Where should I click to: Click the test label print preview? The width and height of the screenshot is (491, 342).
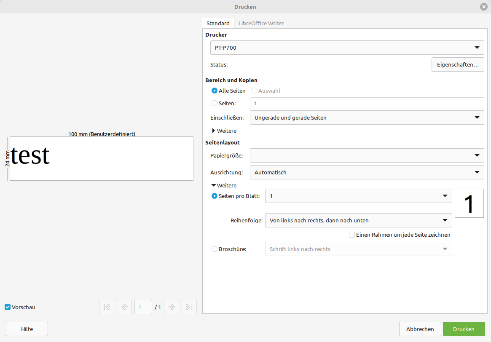coord(102,158)
